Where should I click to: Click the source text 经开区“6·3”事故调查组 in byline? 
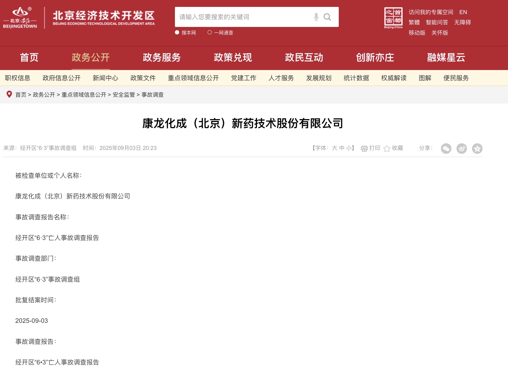click(48, 148)
